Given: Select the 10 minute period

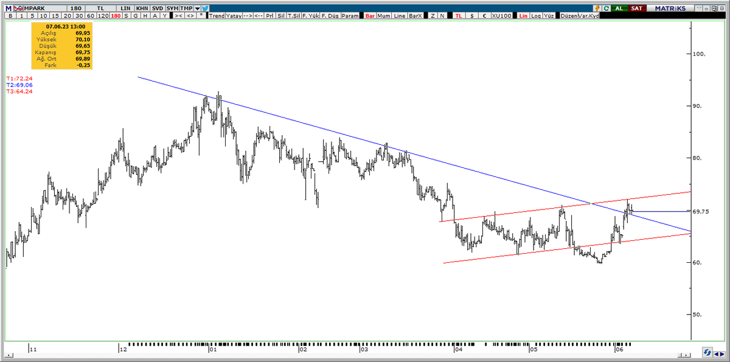Looking at the screenshot, I should click(44, 16).
